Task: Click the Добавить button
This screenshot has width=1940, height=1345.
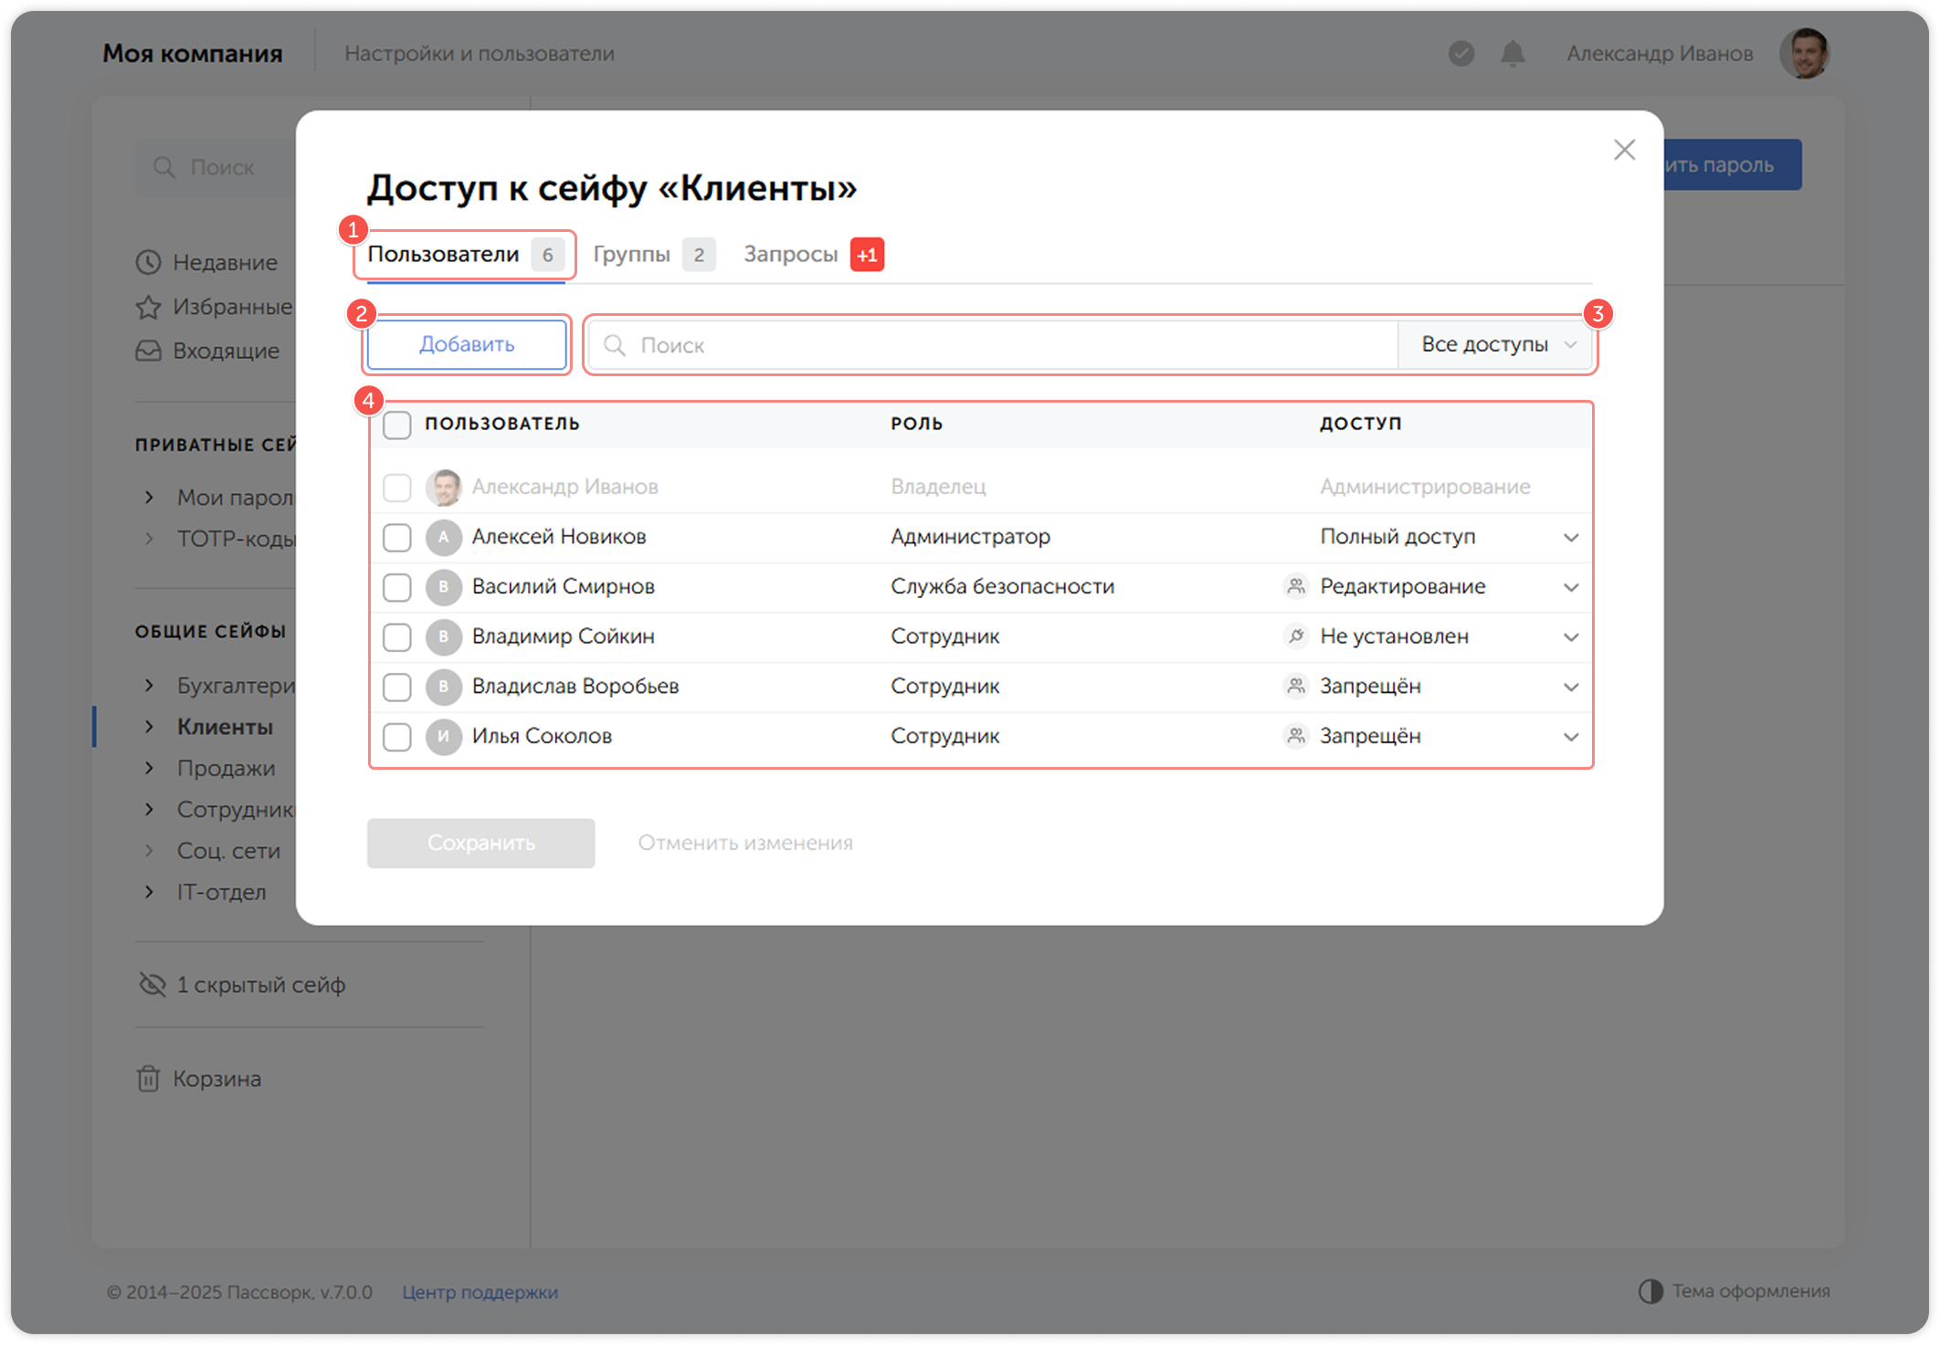Action: [x=467, y=344]
